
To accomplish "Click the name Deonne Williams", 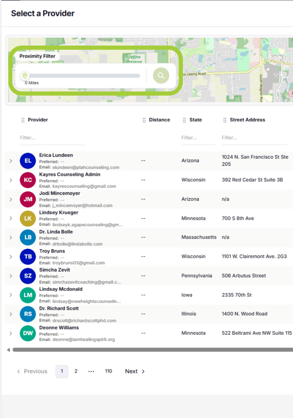I will [x=59, y=328].
